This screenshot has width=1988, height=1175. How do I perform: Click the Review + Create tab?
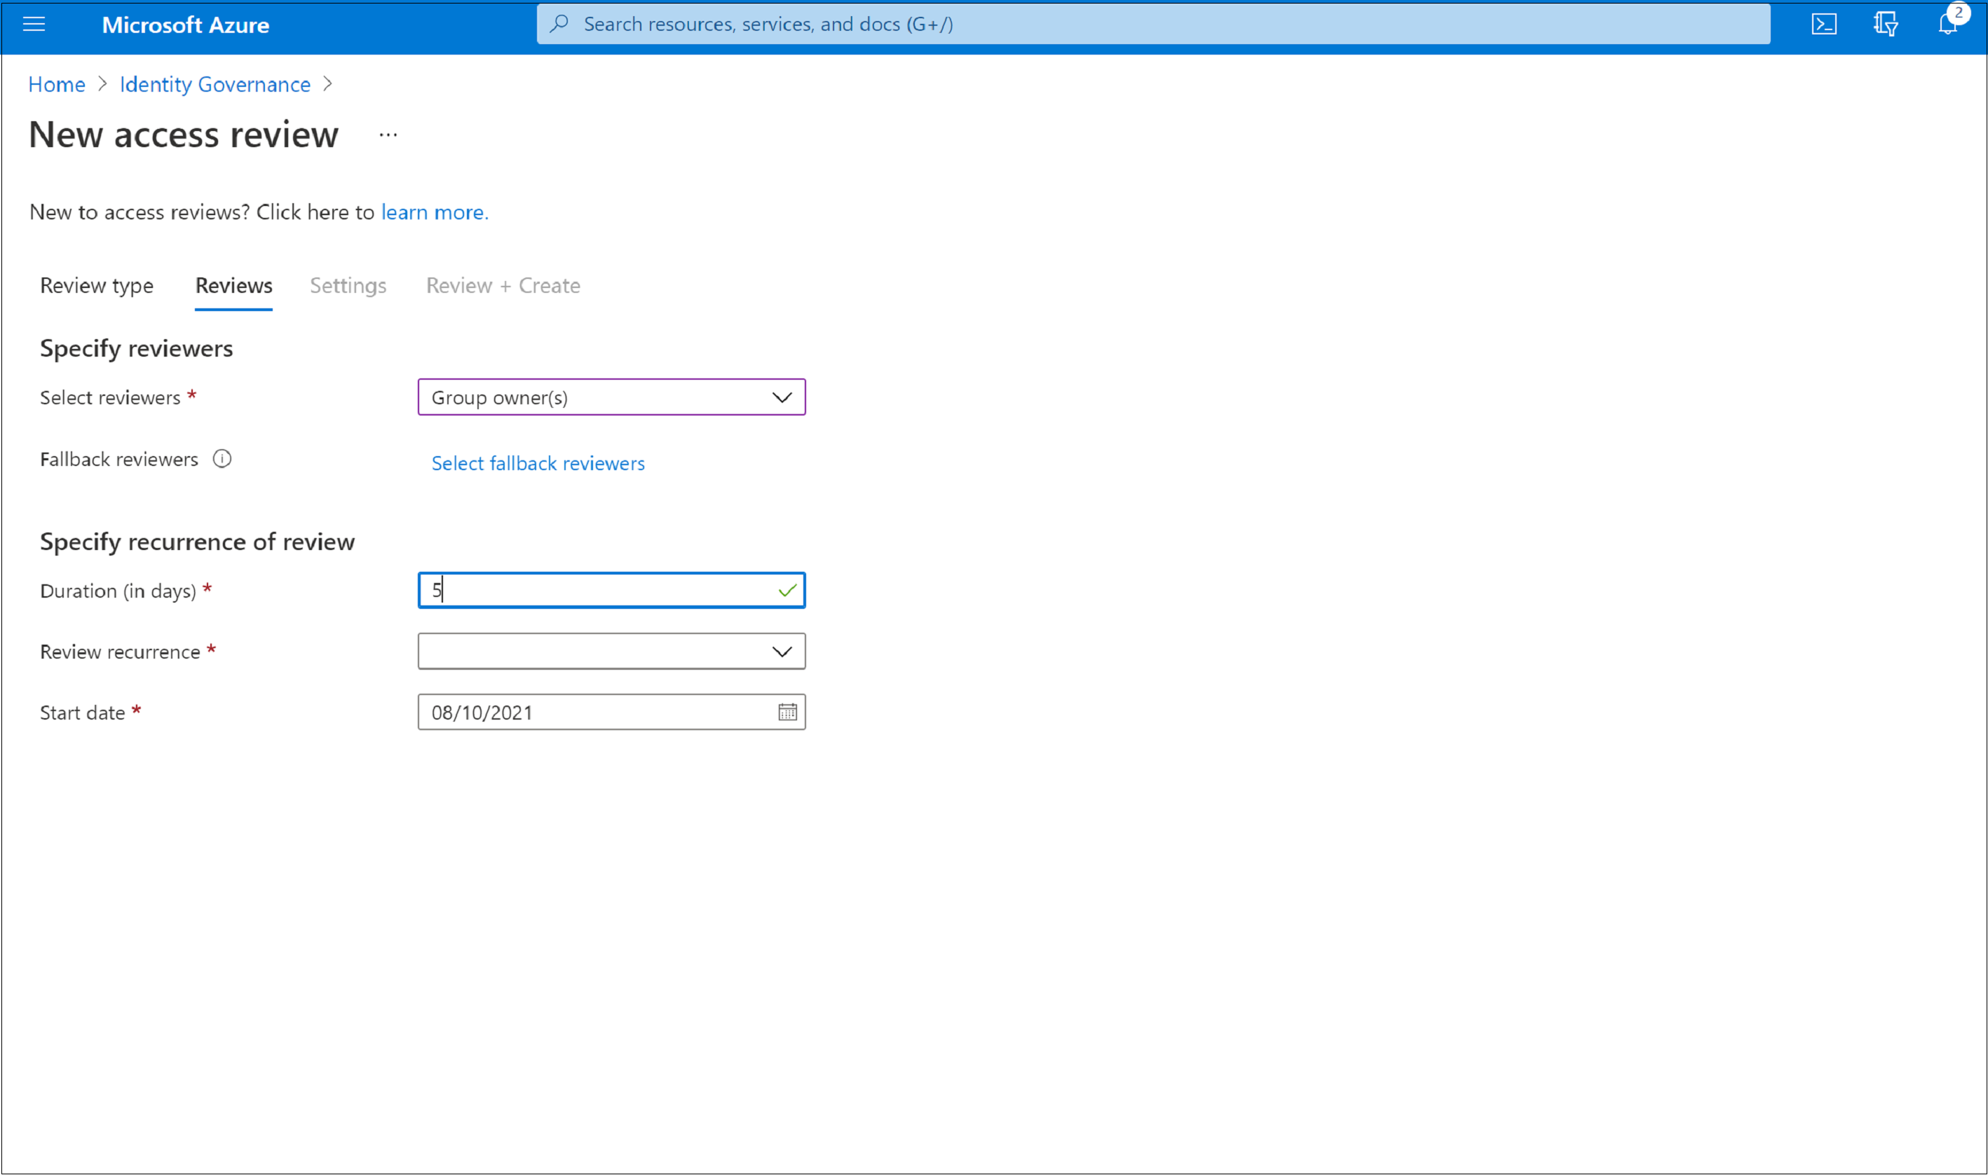click(x=502, y=285)
